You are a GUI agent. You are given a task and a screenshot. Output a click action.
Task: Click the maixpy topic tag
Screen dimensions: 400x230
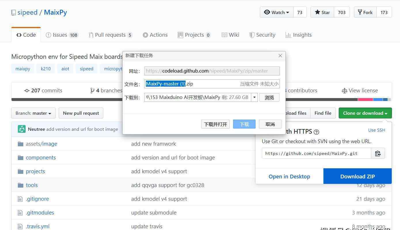click(23, 69)
